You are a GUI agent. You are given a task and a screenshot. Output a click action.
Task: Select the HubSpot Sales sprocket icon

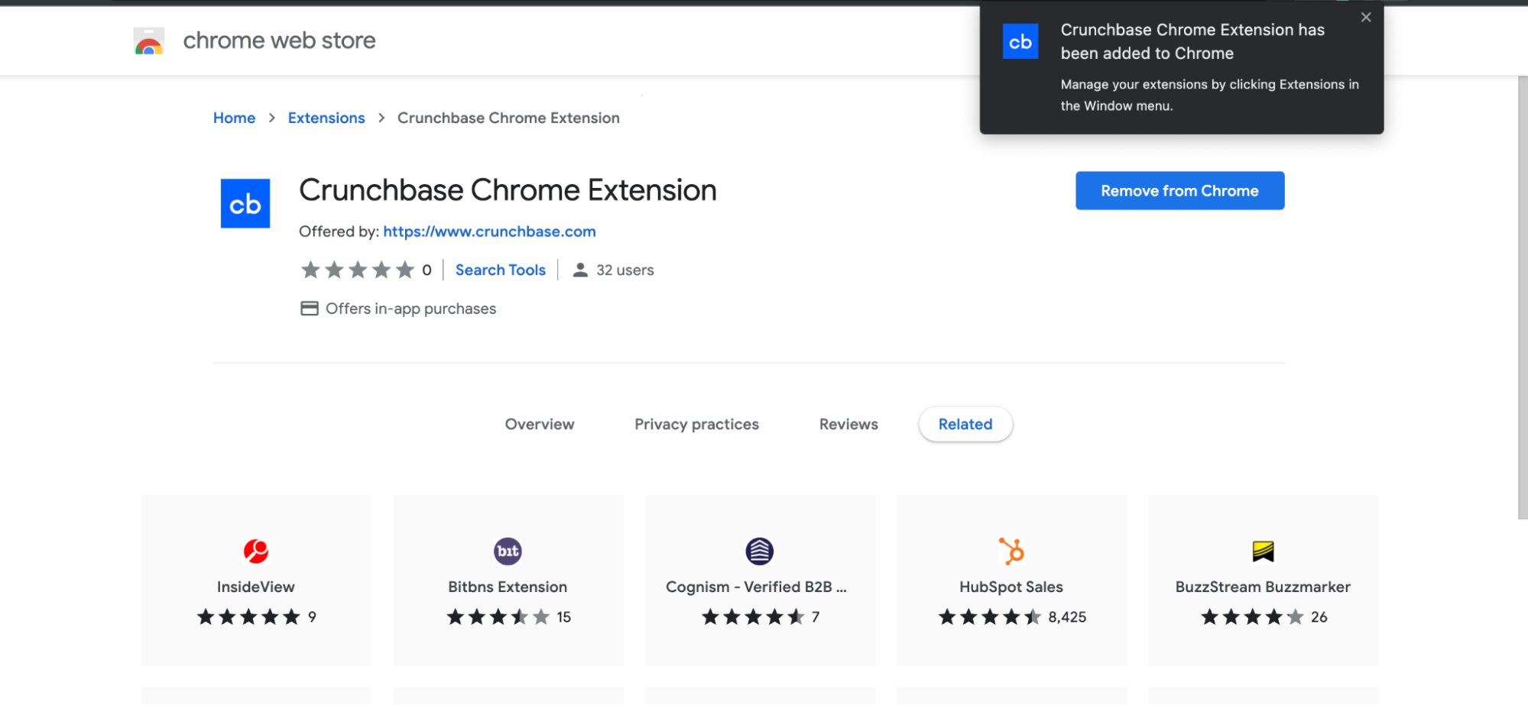pos(1011,551)
